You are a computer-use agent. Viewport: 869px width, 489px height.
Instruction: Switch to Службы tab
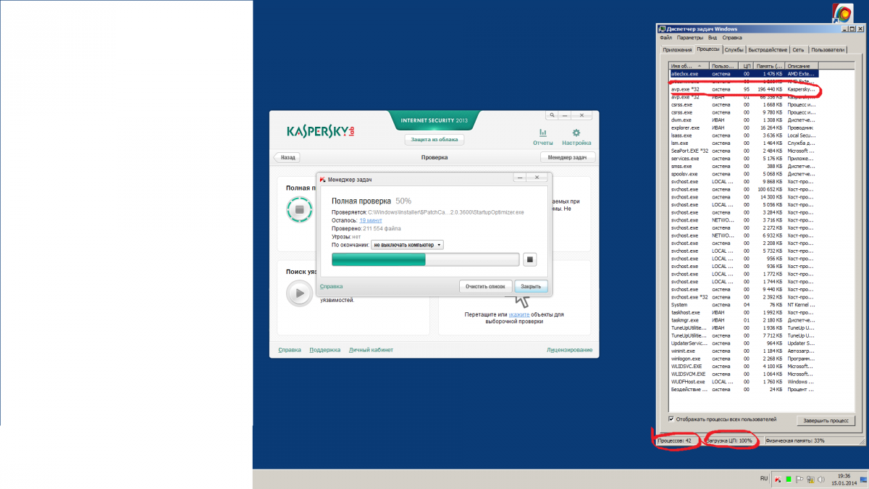coord(734,50)
